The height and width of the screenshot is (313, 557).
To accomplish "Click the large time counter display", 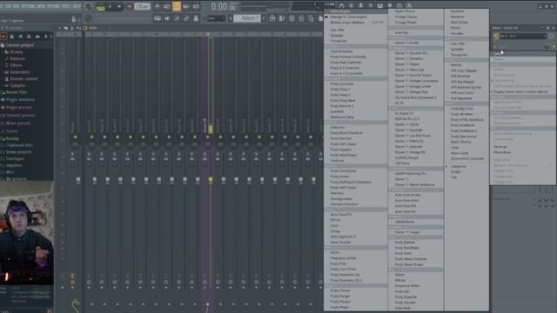I will 224,7.
